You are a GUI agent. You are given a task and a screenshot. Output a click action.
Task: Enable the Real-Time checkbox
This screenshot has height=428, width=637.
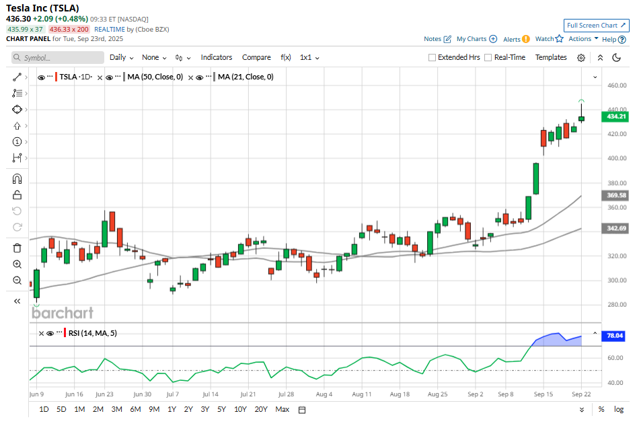click(488, 58)
